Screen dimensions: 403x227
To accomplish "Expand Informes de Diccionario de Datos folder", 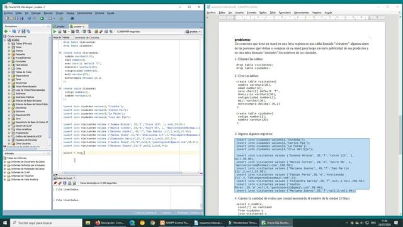I will [x=5, y=162].
